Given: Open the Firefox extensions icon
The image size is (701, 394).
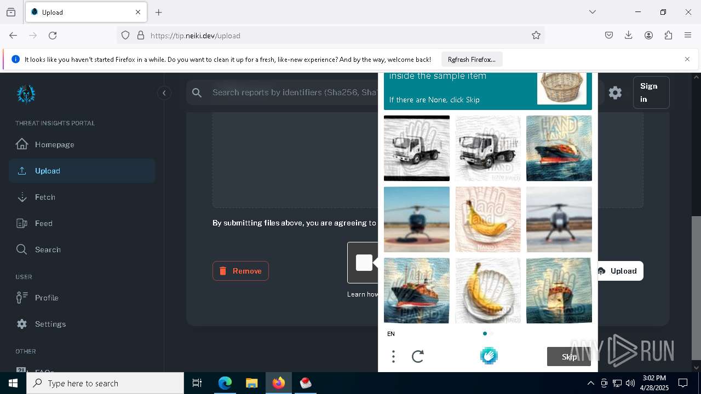Looking at the screenshot, I should (x=668, y=35).
